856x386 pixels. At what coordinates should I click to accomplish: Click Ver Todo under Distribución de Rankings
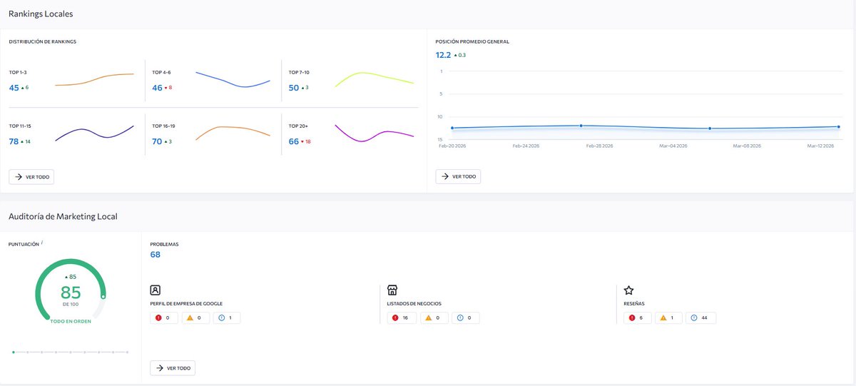31,176
